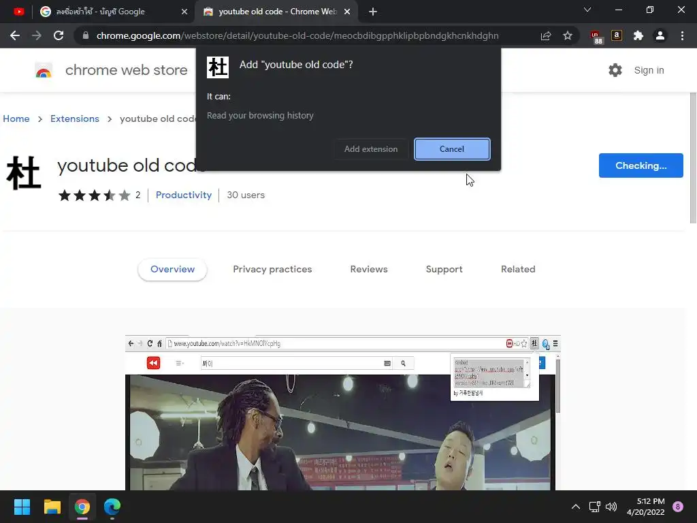Switch to the Google account sign-in tab
Image resolution: width=697 pixels, height=523 pixels.
[114, 12]
